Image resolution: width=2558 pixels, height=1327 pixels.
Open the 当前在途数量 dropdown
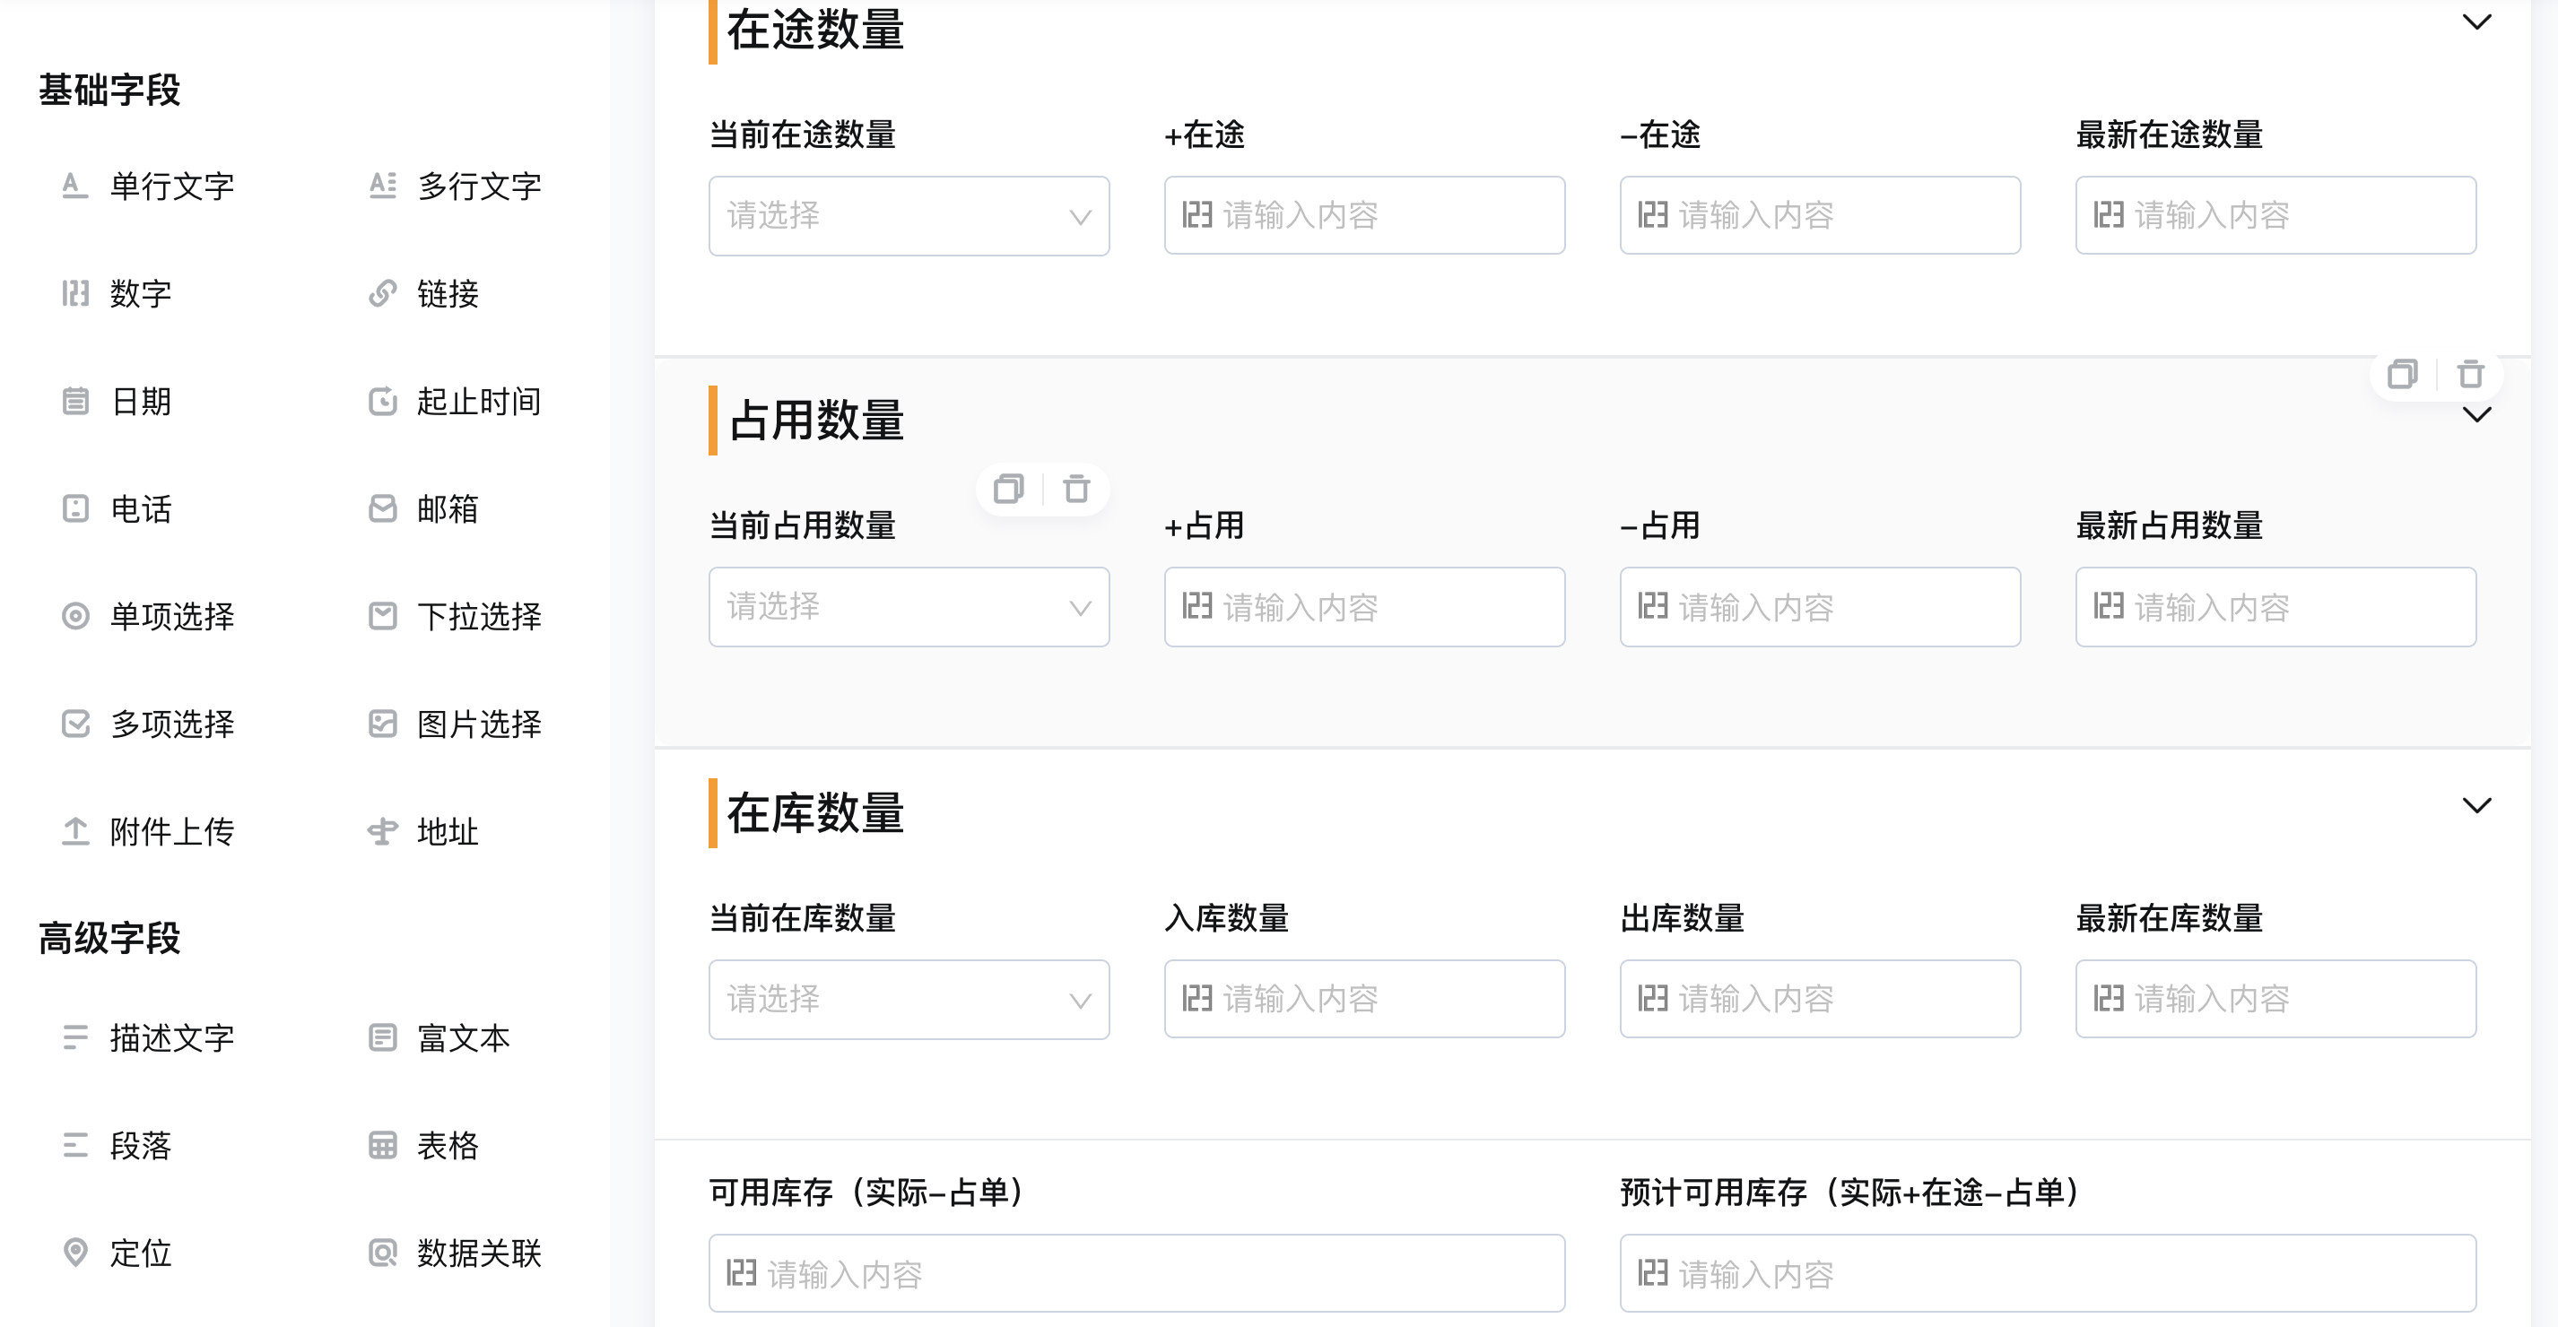(909, 215)
